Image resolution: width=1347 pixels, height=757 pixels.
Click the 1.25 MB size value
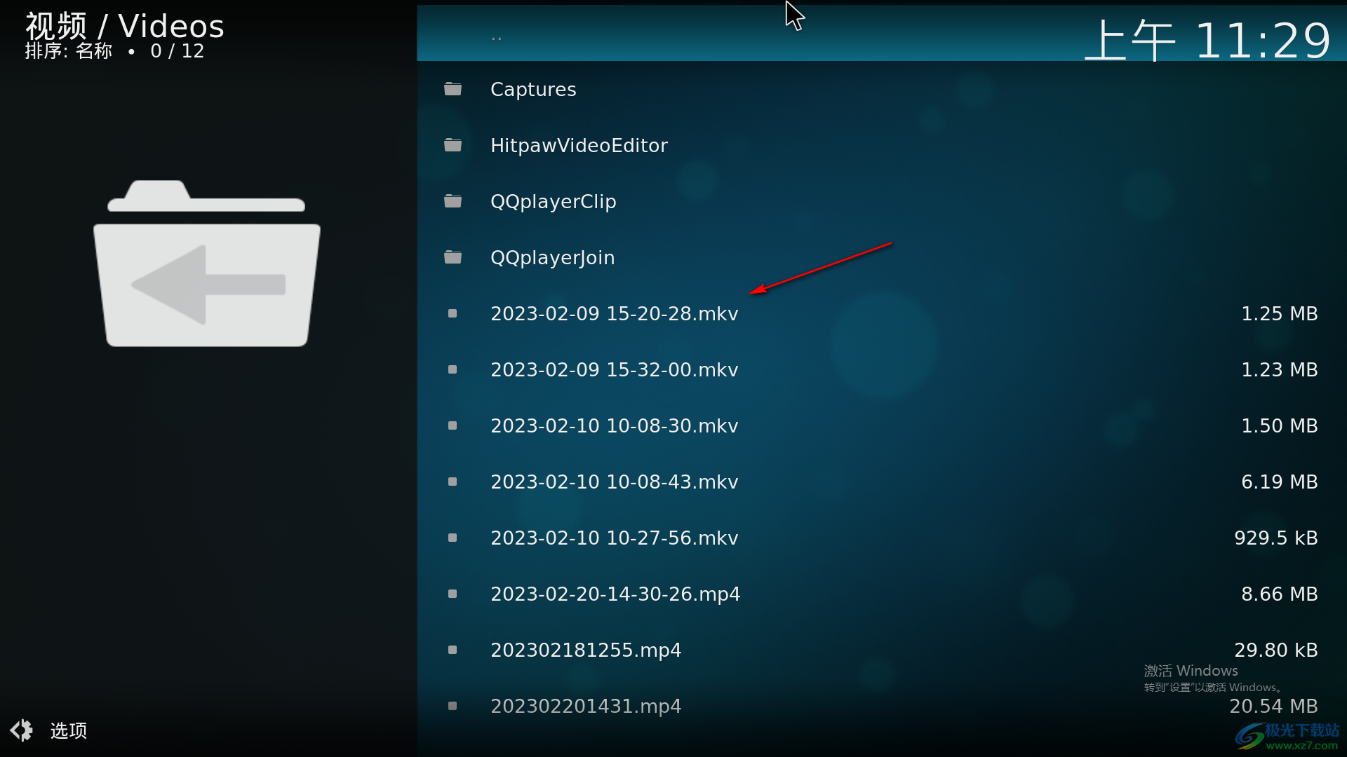pyautogui.click(x=1279, y=313)
